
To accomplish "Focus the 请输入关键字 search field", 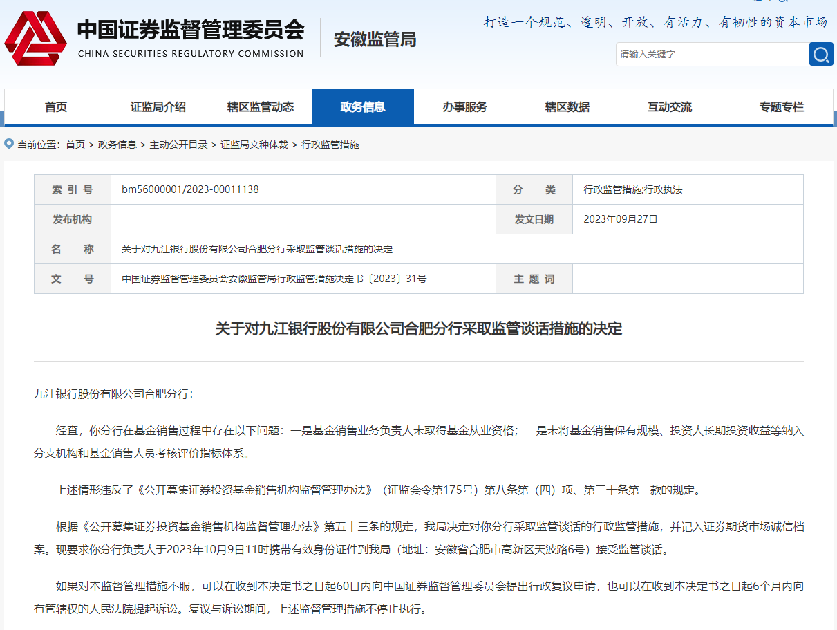I will click(712, 54).
